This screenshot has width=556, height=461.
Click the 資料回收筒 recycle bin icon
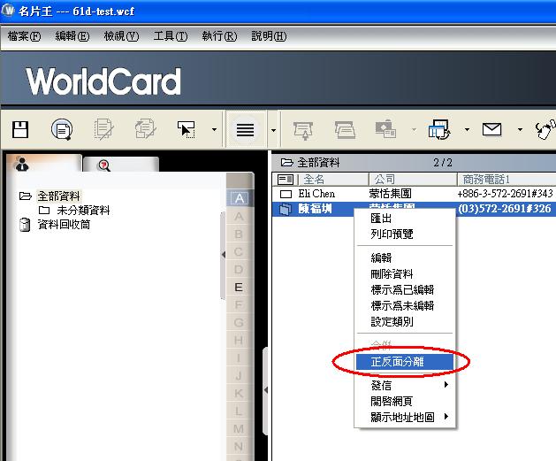(25, 225)
